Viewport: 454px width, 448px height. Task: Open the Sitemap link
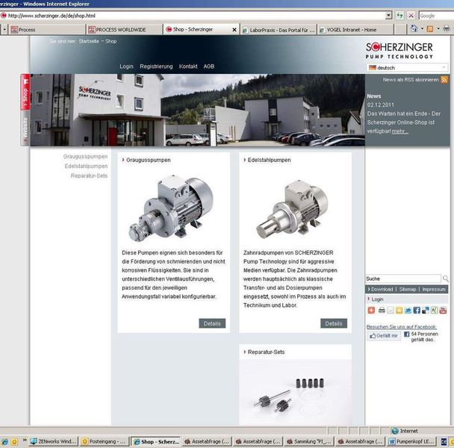coord(408,289)
